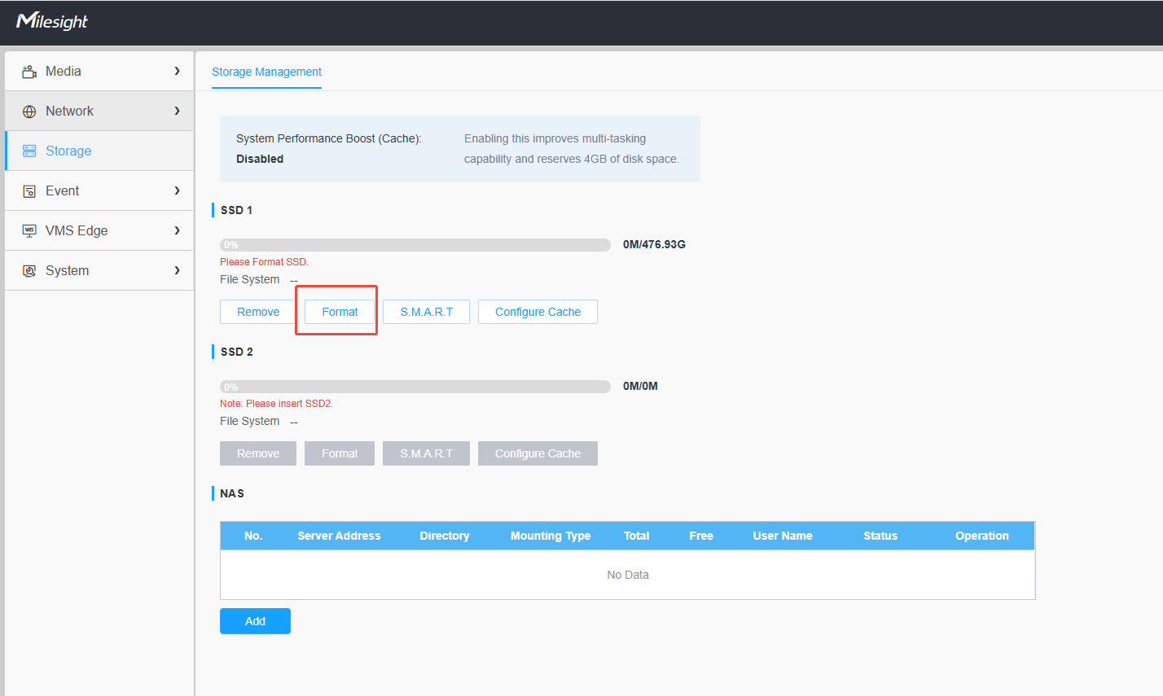Add a new NAS entry

[255, 621]
